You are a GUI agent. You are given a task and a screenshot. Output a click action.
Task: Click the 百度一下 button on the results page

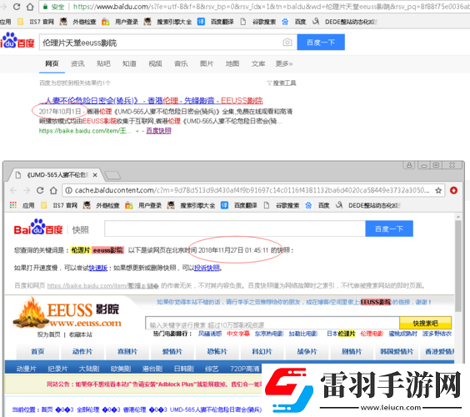321,43
